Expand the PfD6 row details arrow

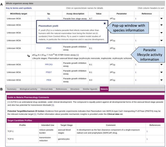(161, 80)
